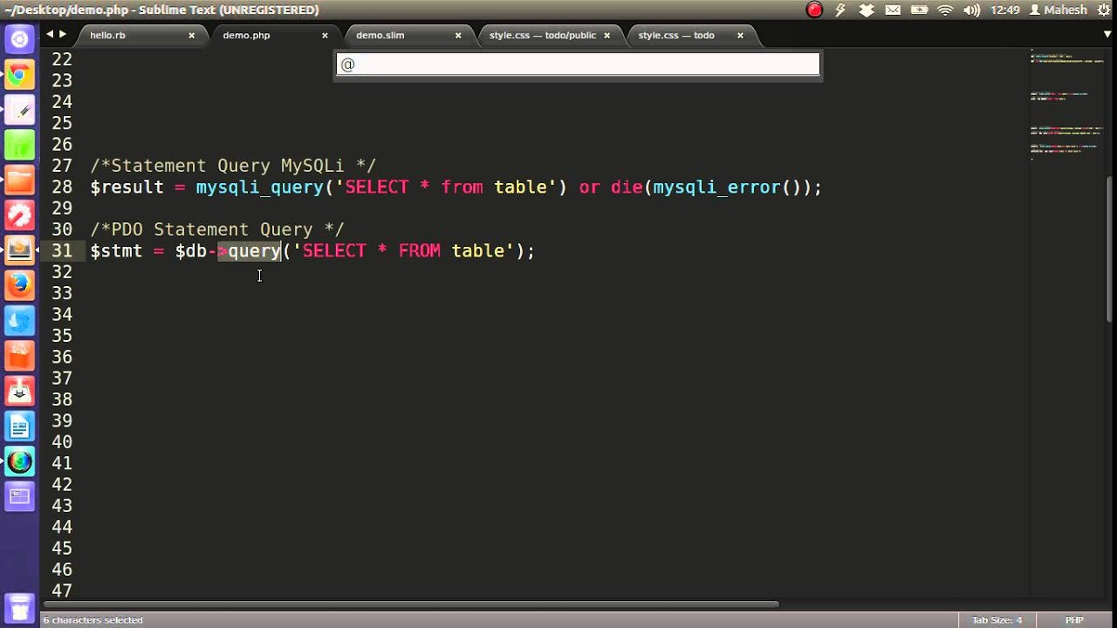The width and height of the screenshot is (1117, 628).
Task: Close the demo.slim tab
Action: [x=458, y=36]
